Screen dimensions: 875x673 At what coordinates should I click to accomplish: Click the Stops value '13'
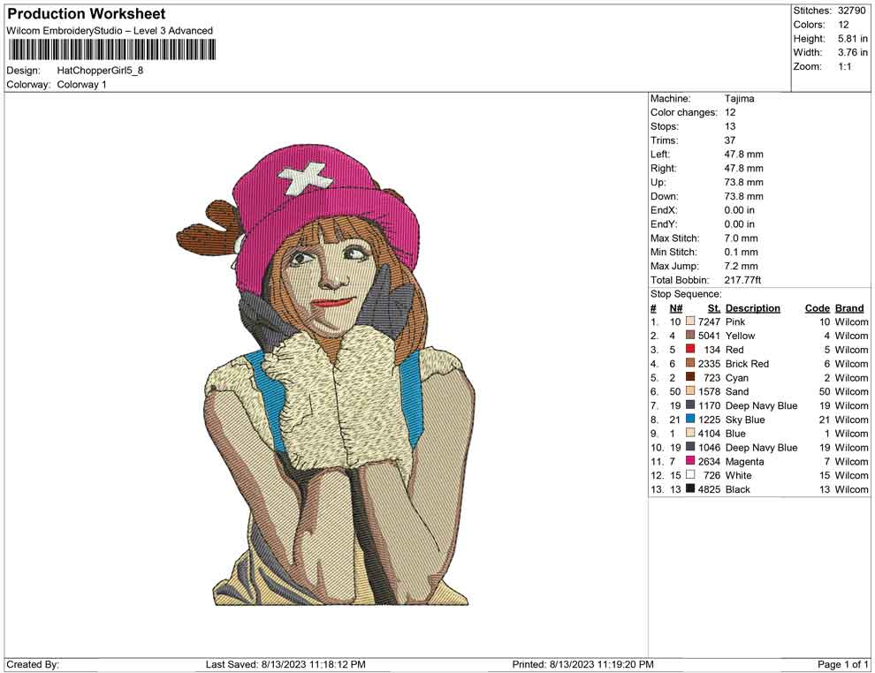(x=730, y=126)
